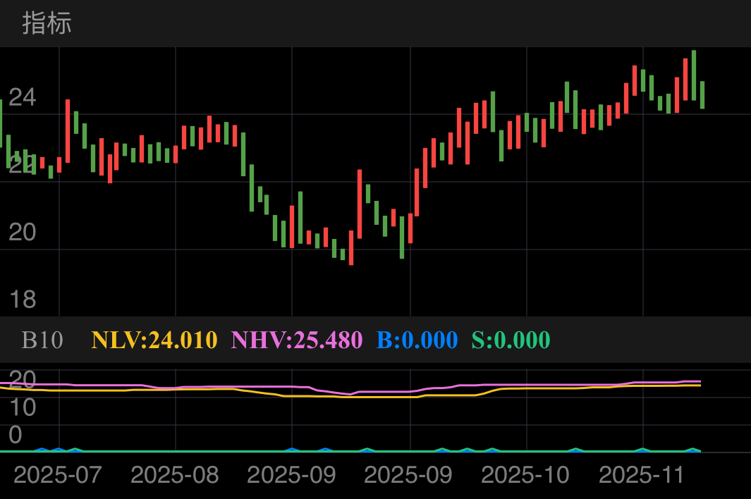Click the price axis label 18

tap(22, 300)
